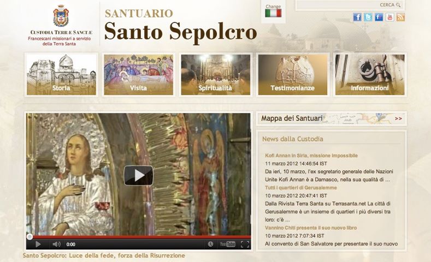Read the Kofi Annan in Siria article
This screenshot has height=262, width=431.
click(x=311, y=156)
